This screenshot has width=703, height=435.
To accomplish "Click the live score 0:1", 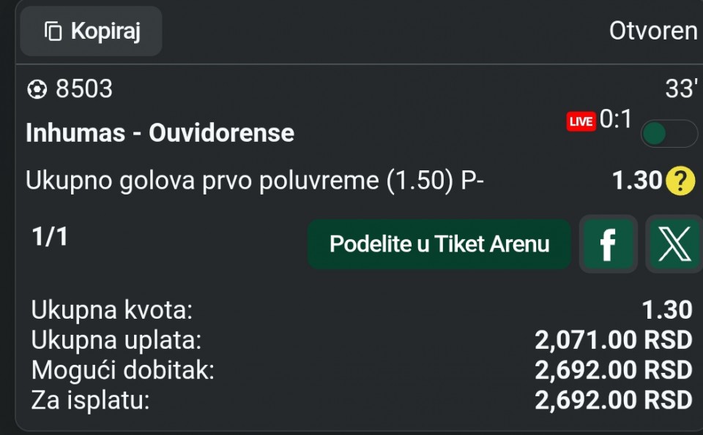I will [x=616, y=119].
